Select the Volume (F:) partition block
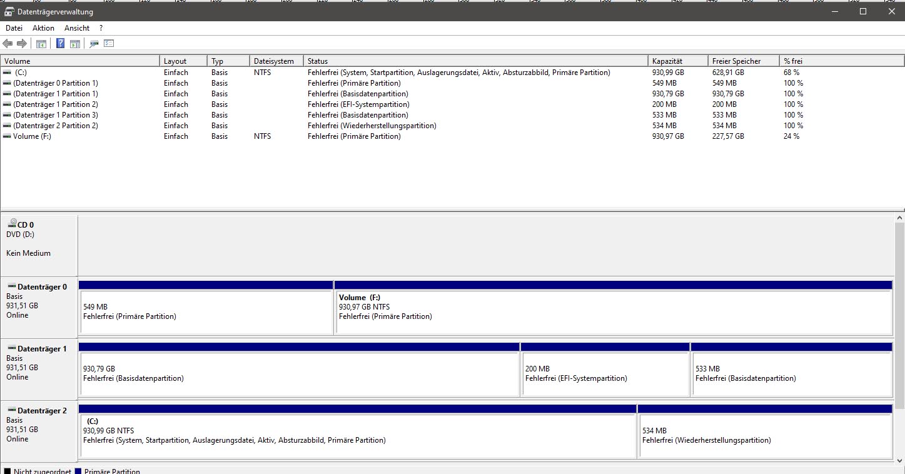Viewport: 905px width, 474px height. (x=613, y=308)
